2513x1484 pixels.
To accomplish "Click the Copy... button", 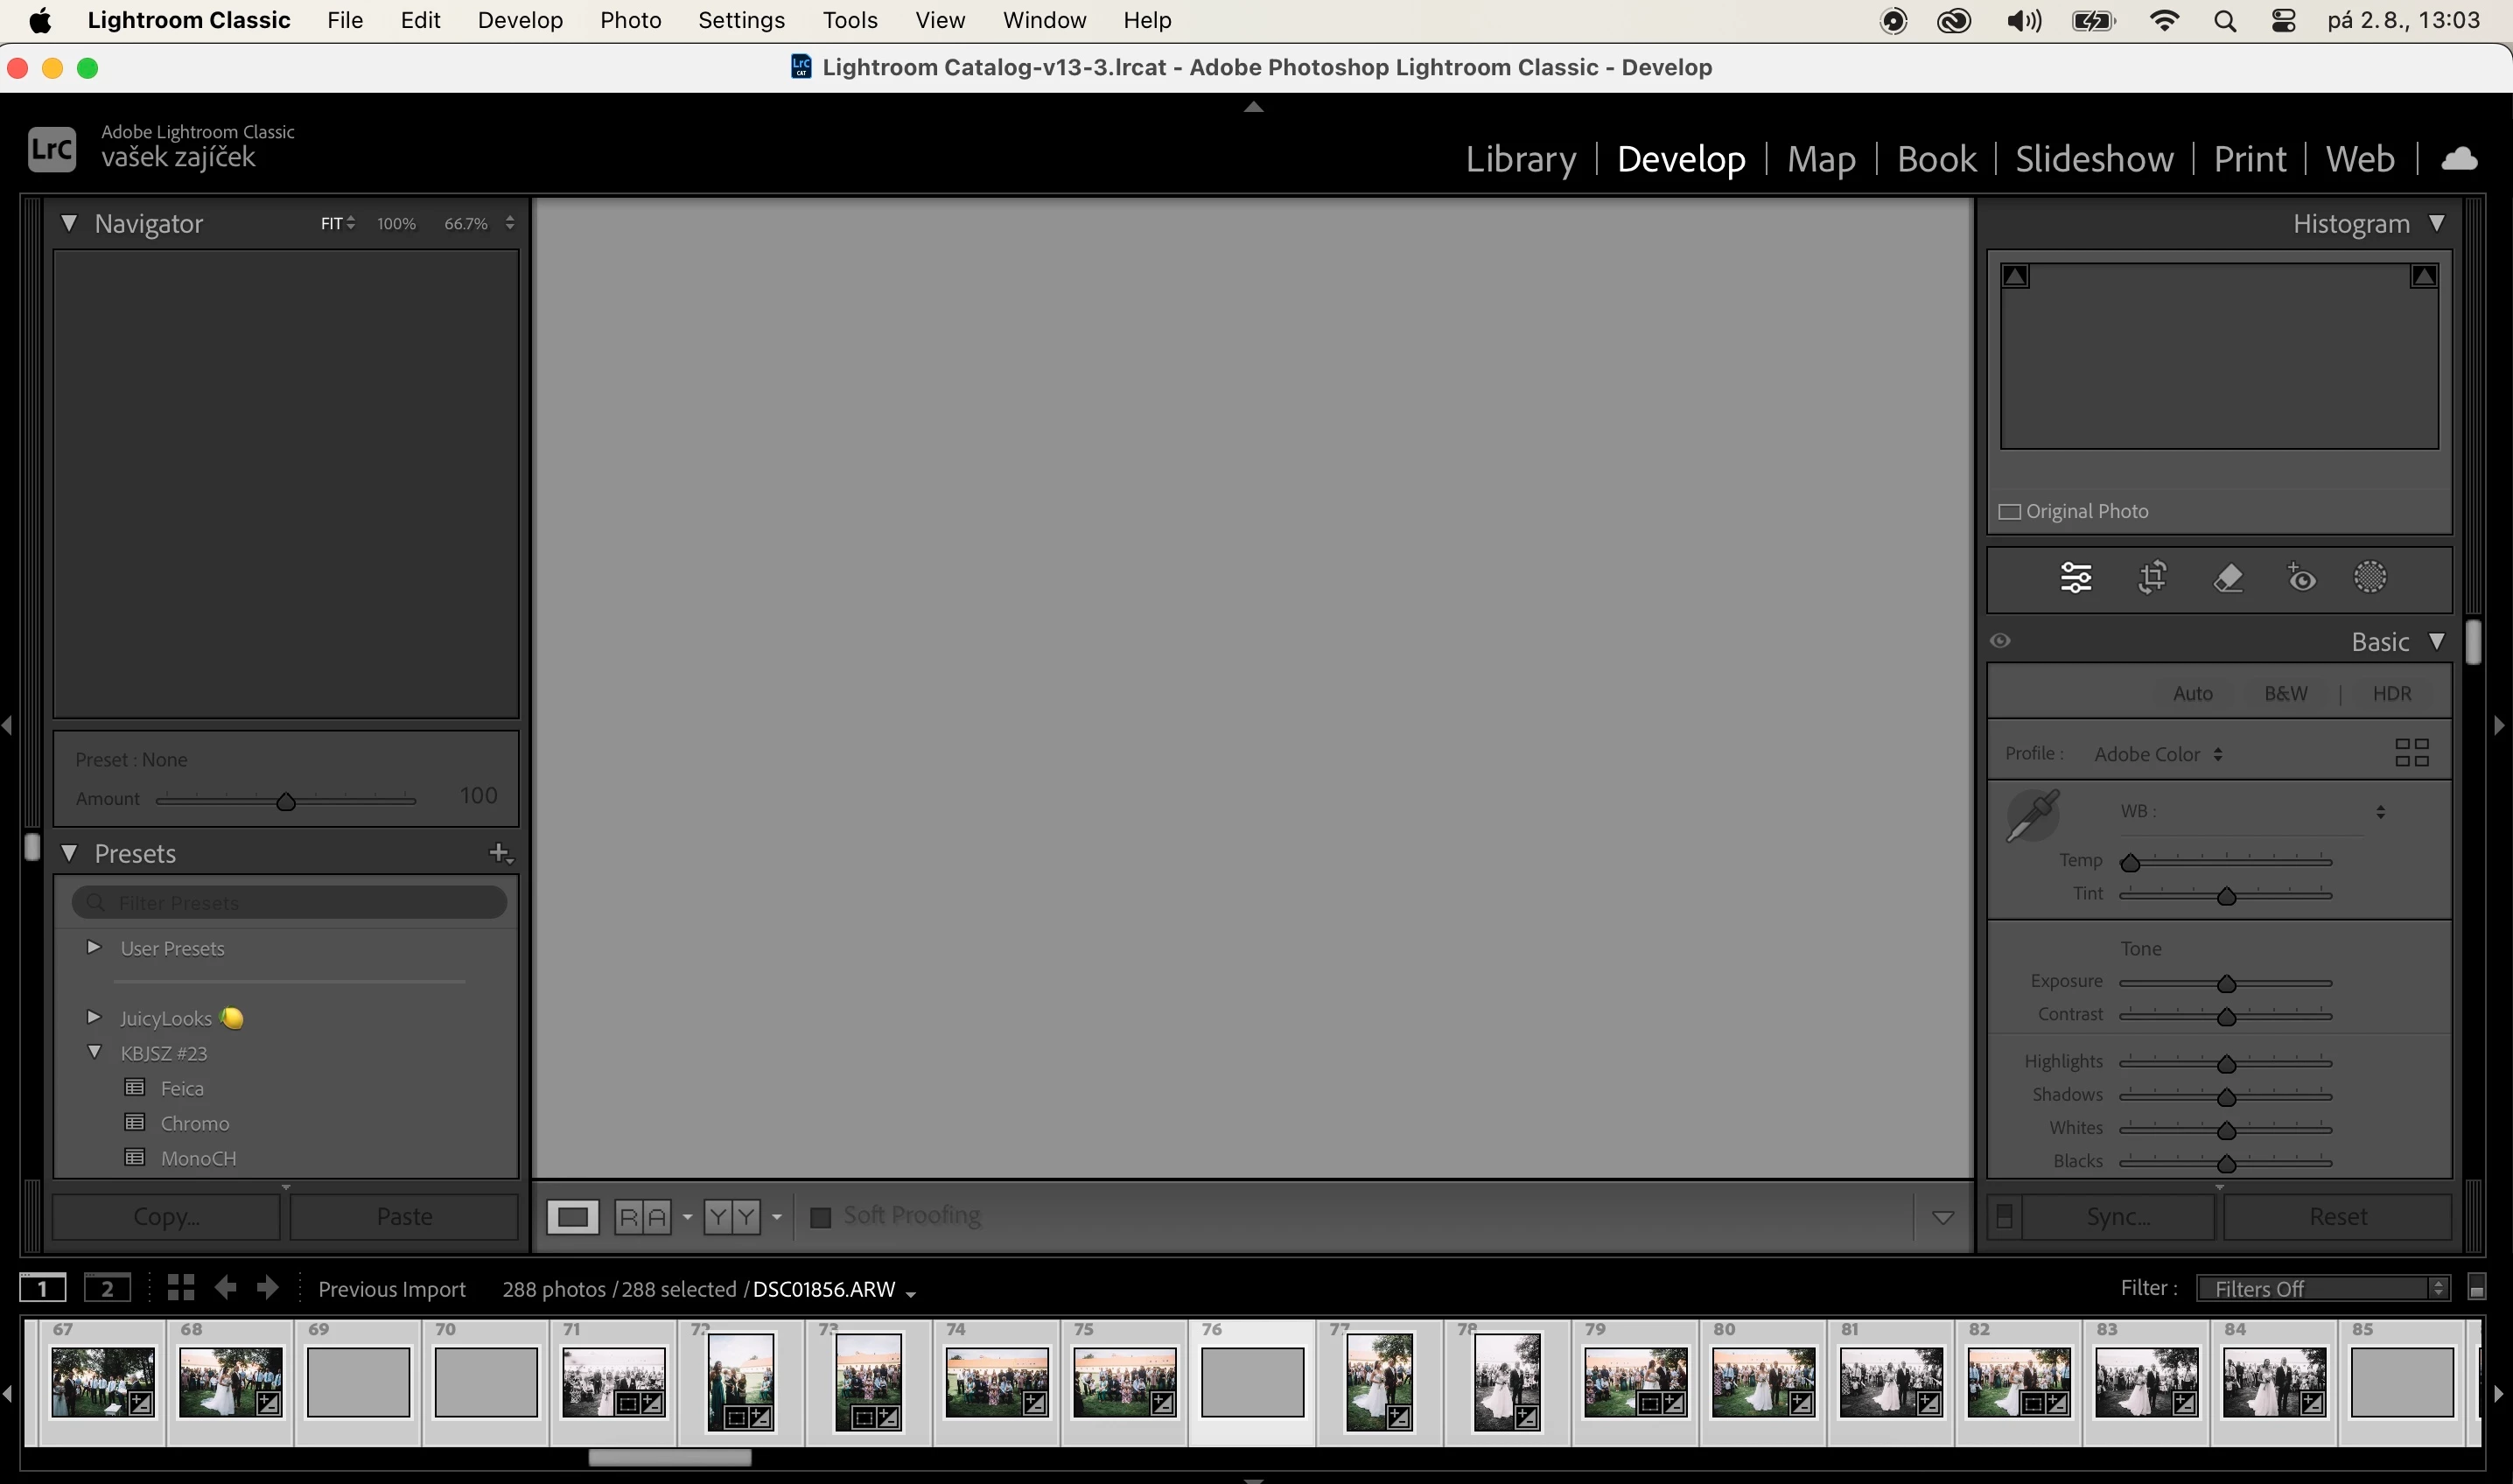I will (x=166, y=1217).
